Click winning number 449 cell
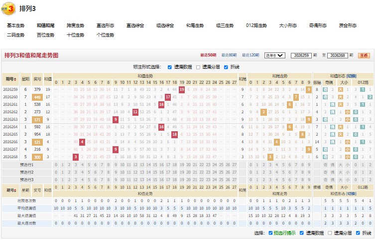Viewport: 375px width, 240px height. point(37,97)
